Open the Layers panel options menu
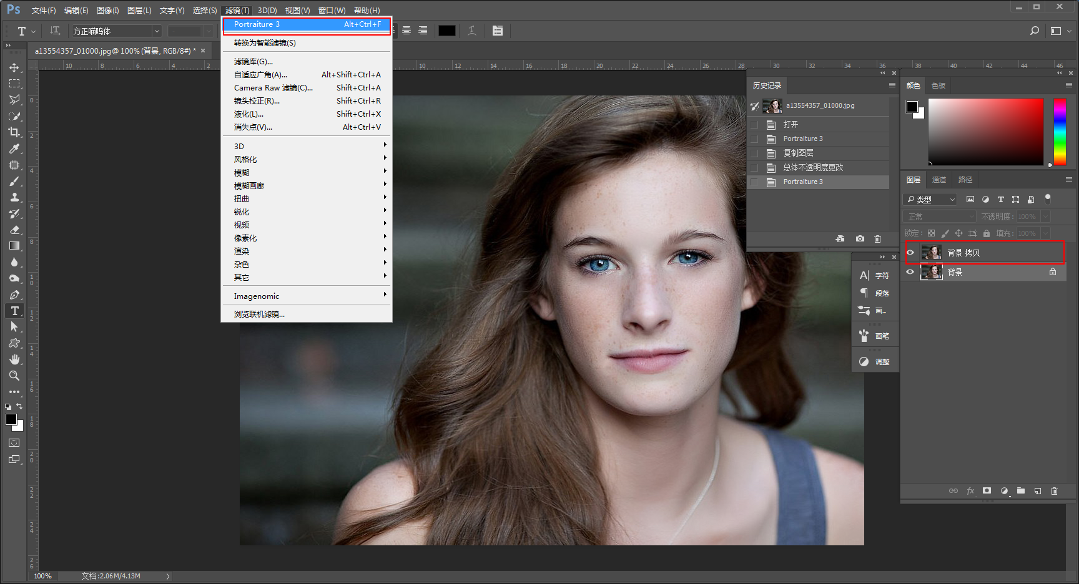The height and width of the screenshot is (584, 1079). pos(1068,180)
